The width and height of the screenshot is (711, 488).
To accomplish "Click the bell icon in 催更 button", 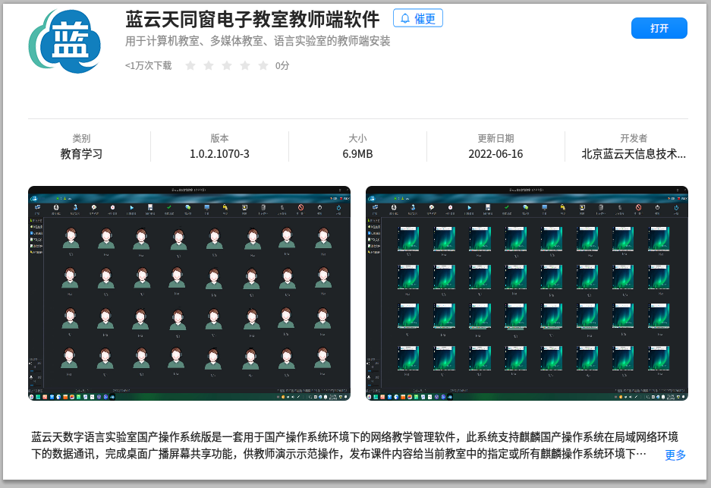I will [405, 19].
